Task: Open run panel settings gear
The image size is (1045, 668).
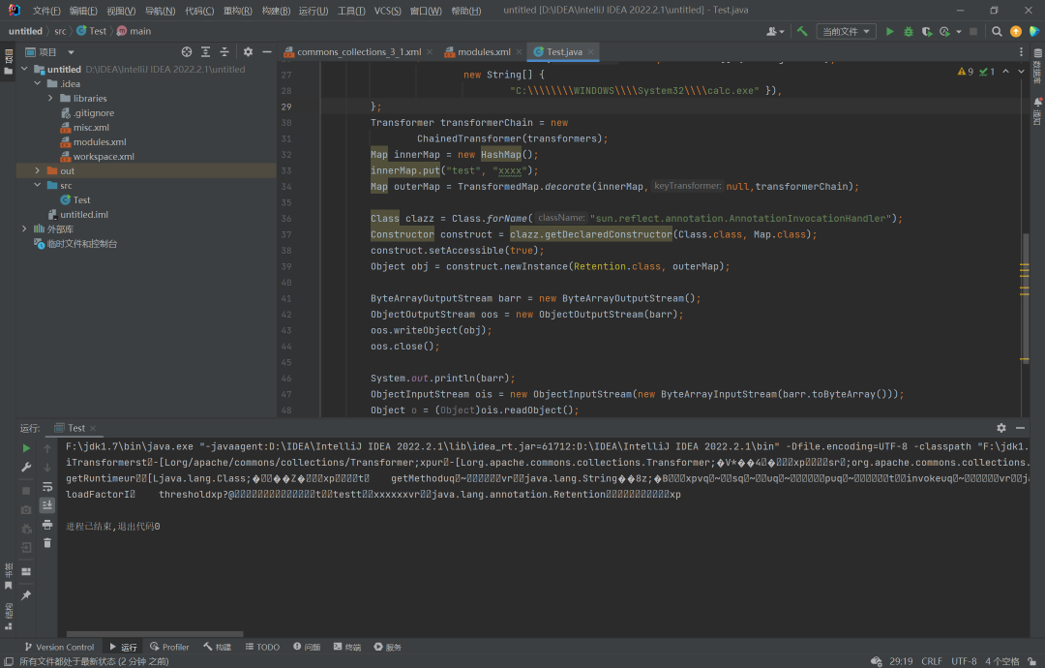Action: point(1001,428)
